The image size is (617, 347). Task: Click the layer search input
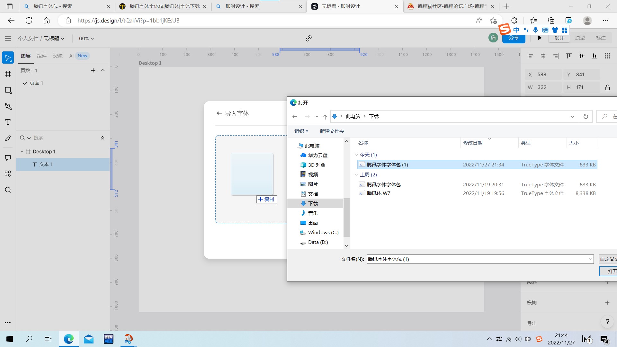(64, 138)
